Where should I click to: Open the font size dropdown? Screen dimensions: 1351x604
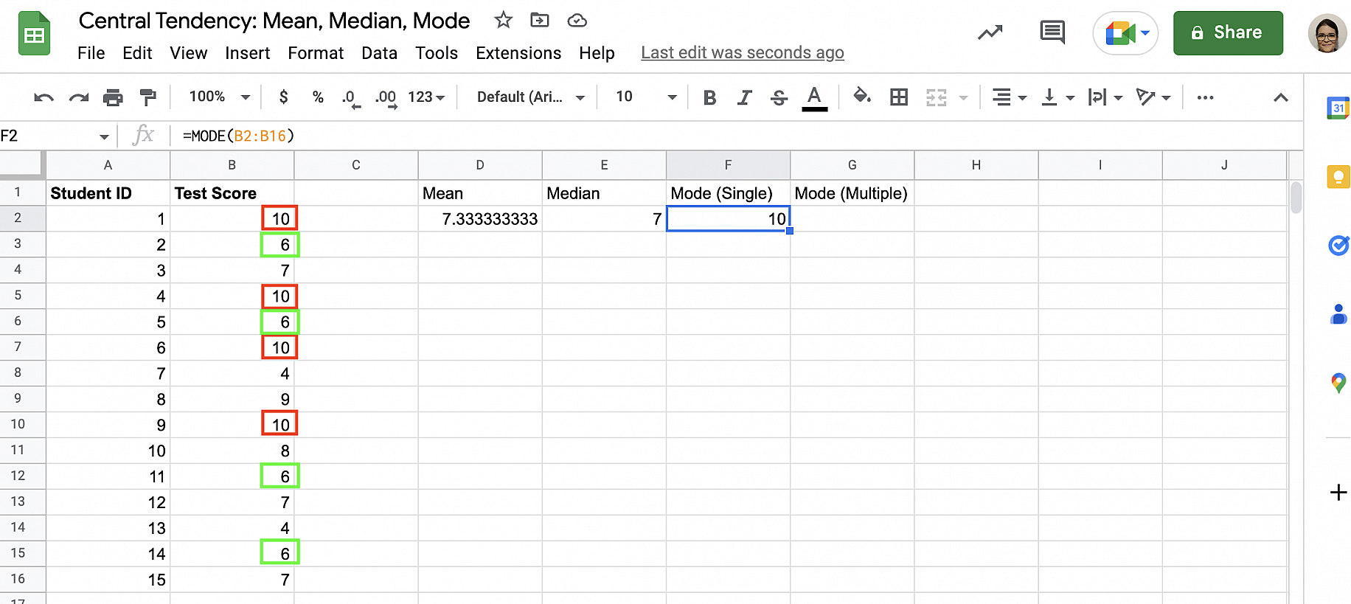[x=646, y=97]
